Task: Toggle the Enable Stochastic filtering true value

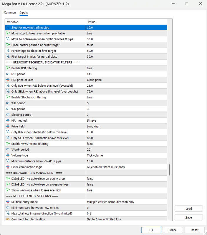Action: click(127, 97)
